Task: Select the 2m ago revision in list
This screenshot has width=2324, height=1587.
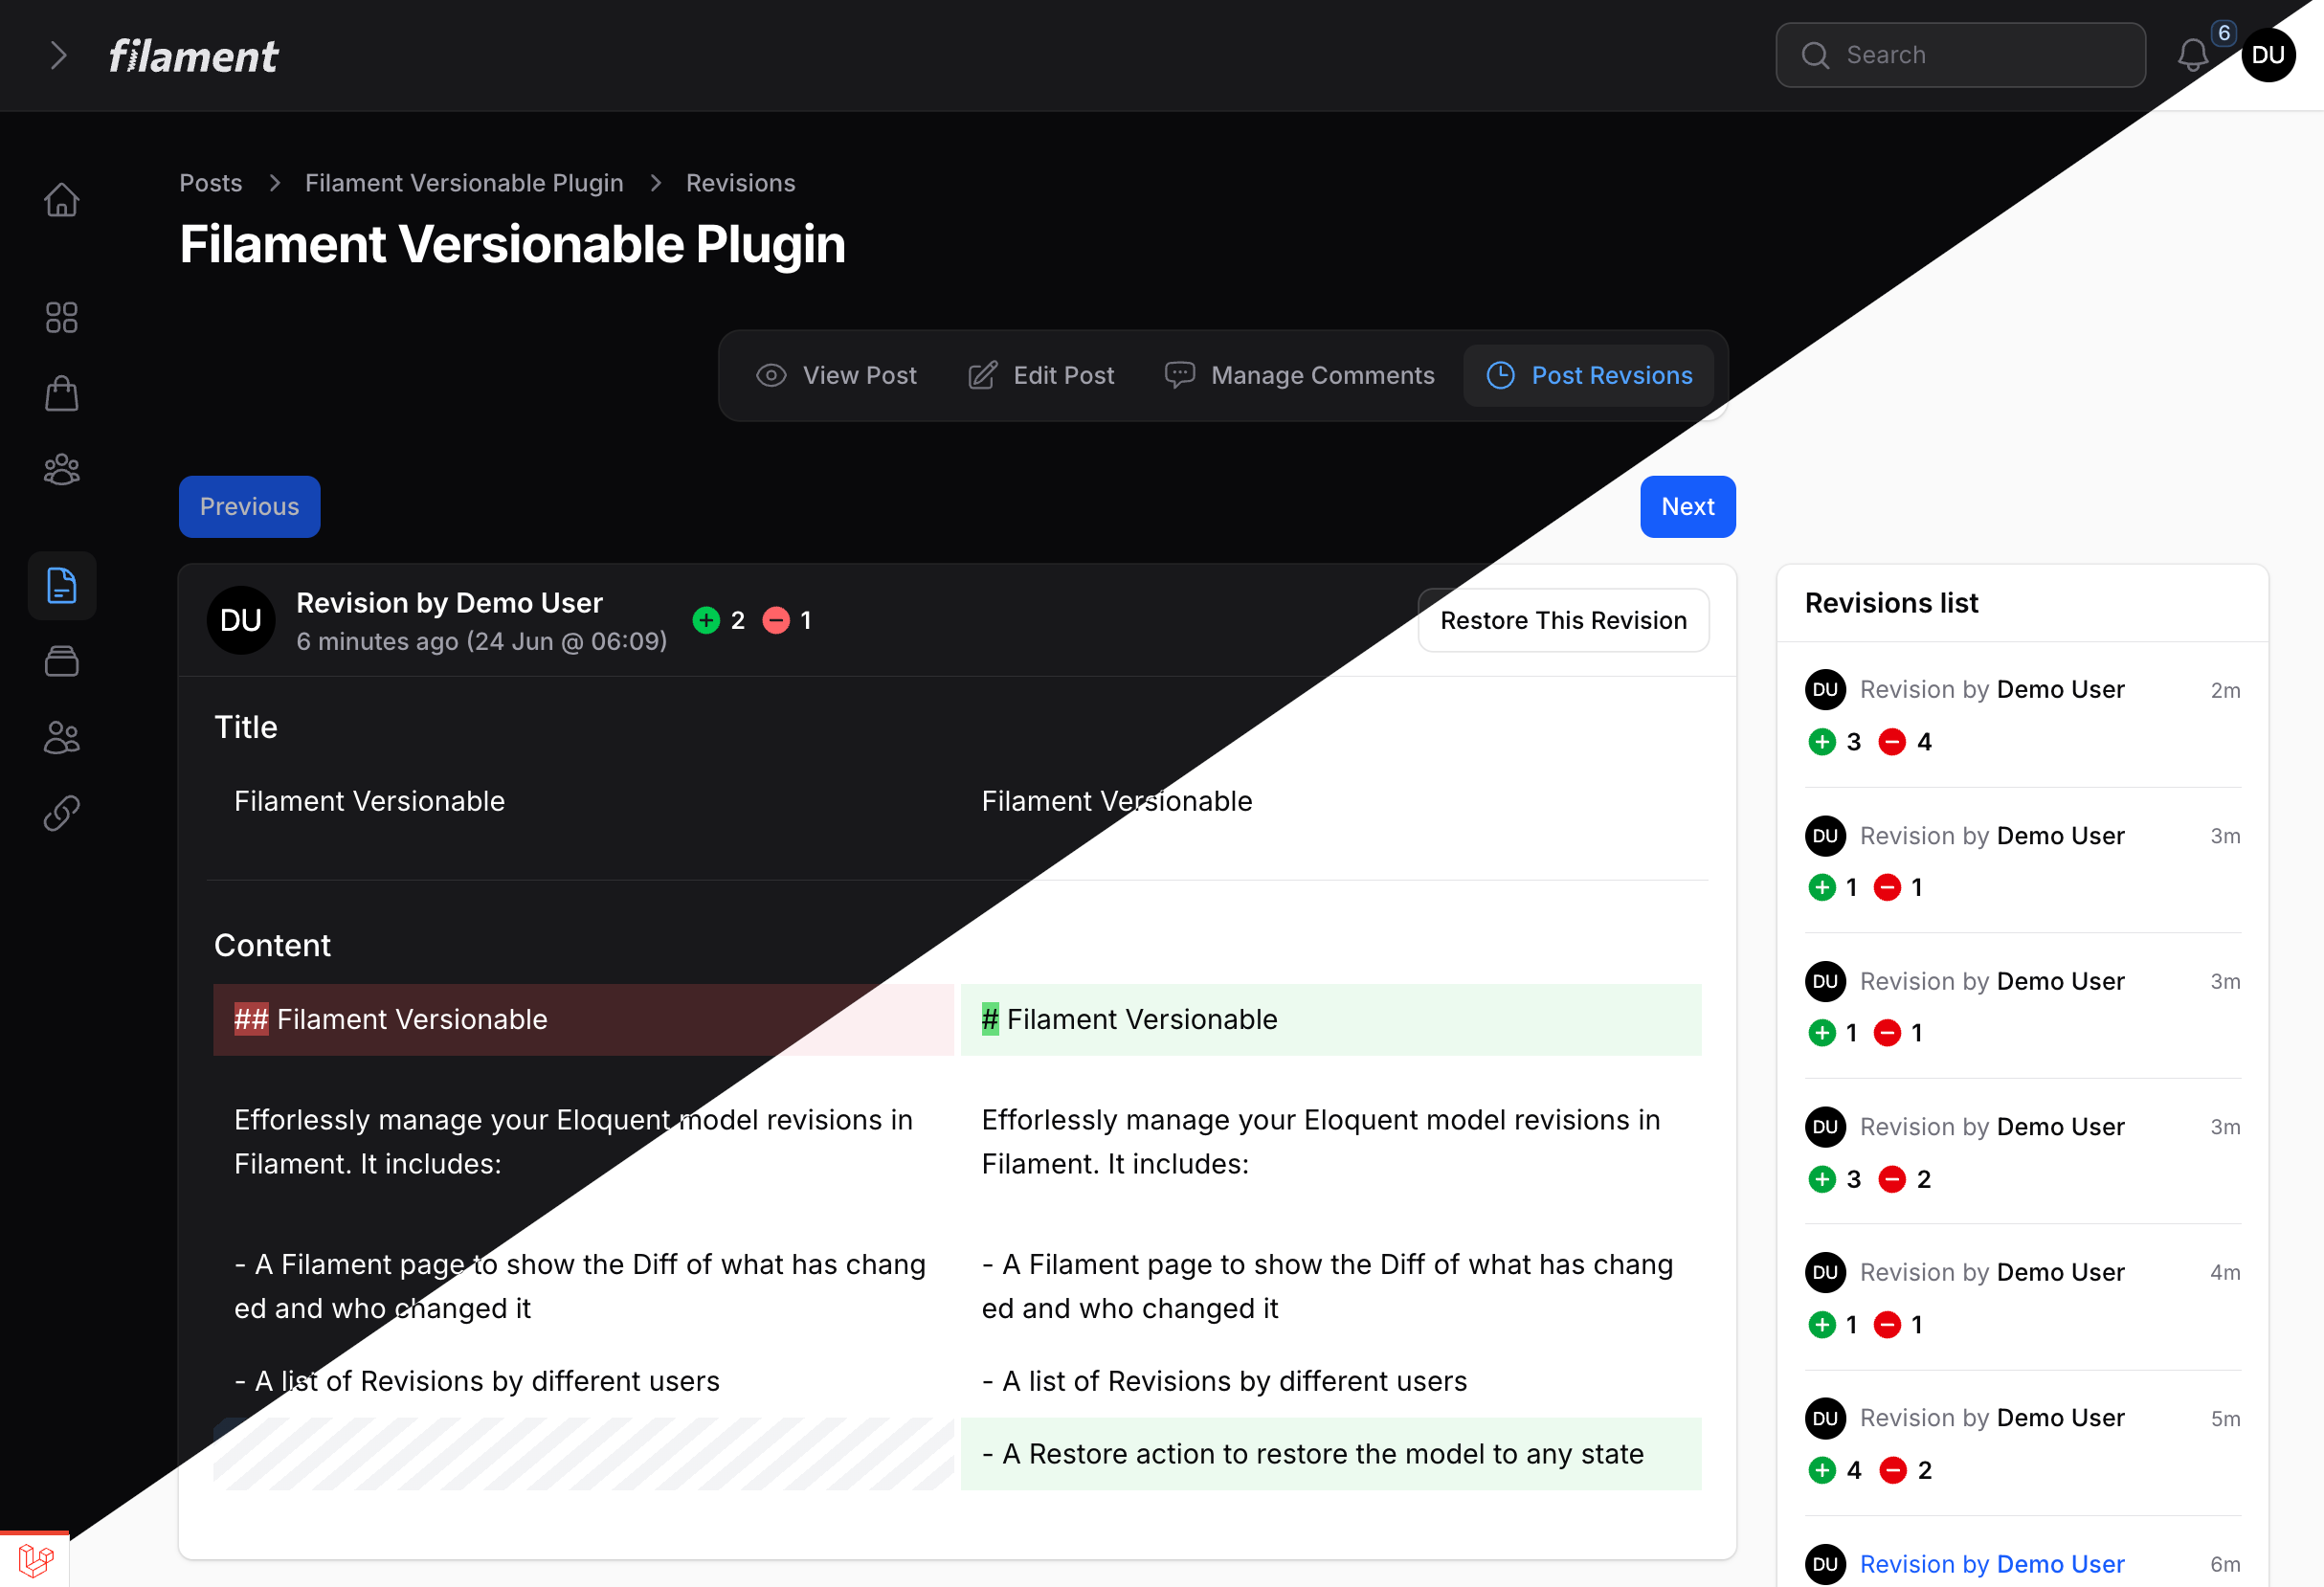Action: click(1991, 690)
